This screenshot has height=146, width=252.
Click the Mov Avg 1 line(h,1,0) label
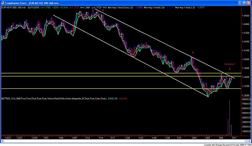pos(154,8)
